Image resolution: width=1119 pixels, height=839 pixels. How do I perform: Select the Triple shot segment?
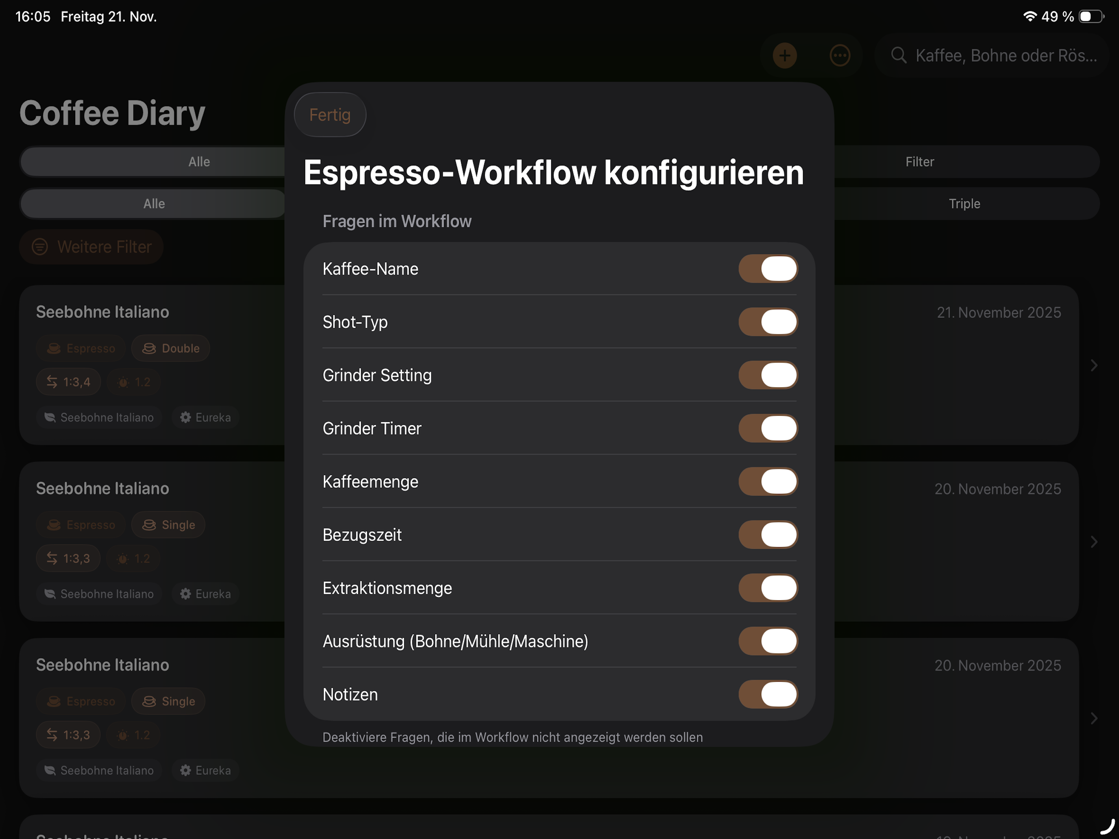coord(964,204)
